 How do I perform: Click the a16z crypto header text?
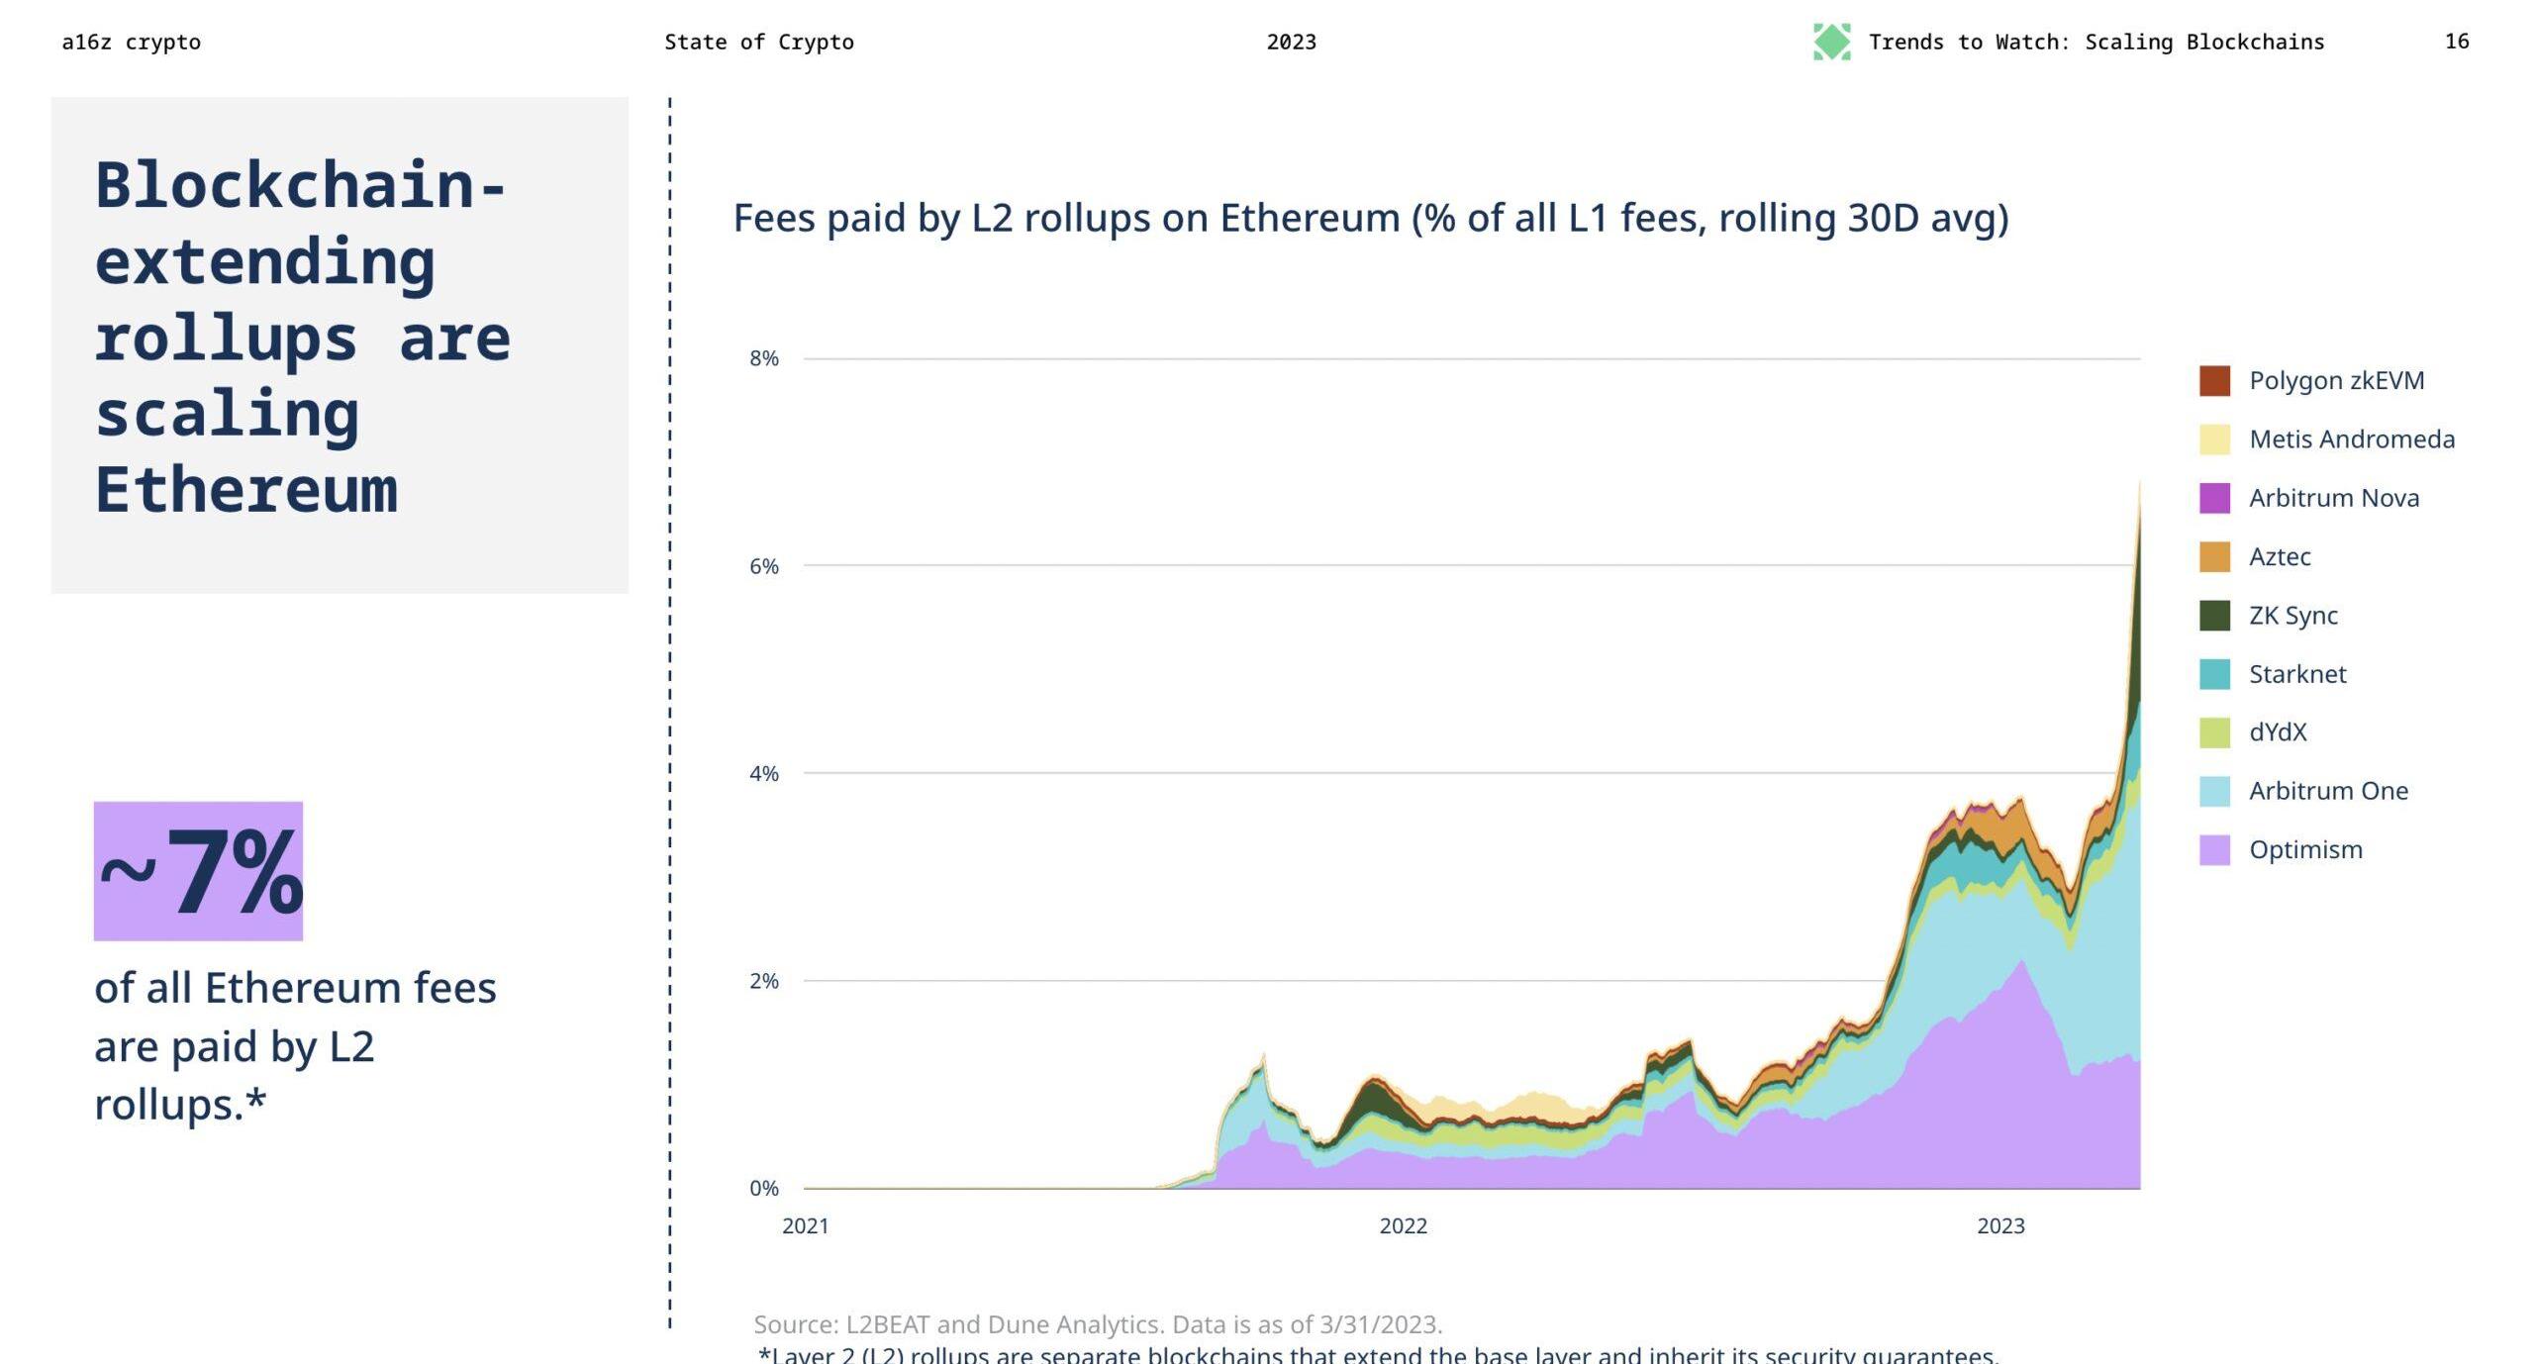(131, 42)
